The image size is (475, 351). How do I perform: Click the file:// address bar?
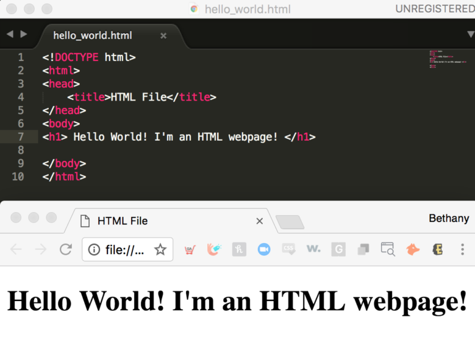[124, 249]
